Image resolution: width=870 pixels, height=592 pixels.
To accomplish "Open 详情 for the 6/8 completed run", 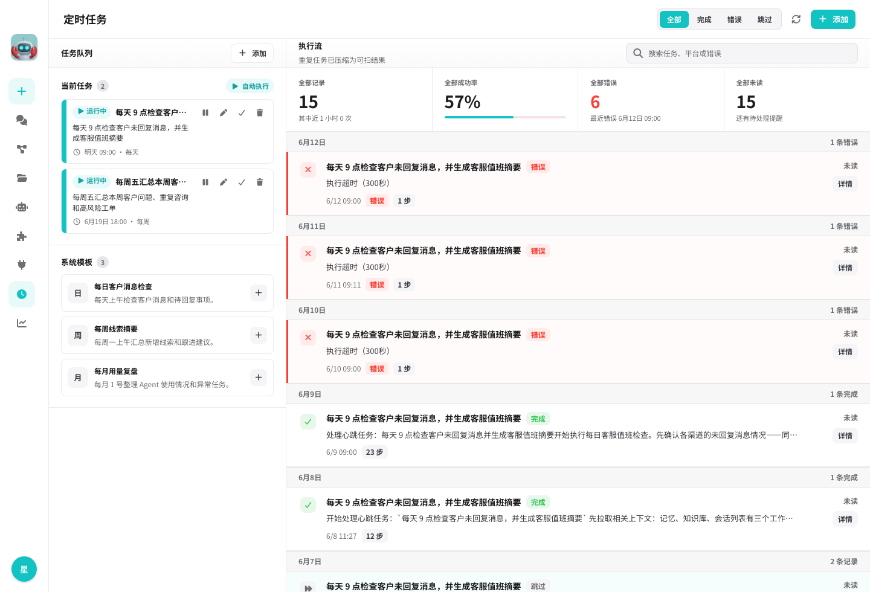I will (845, 520).
